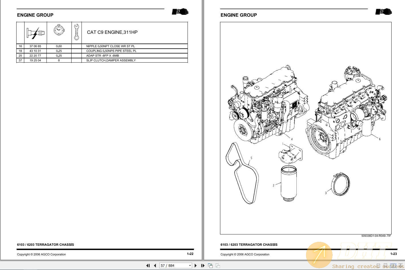Click COUPLING 0.50NPS PIPE STEEL PL row
This screenshot has height=270, width=405.
[102, 51]
